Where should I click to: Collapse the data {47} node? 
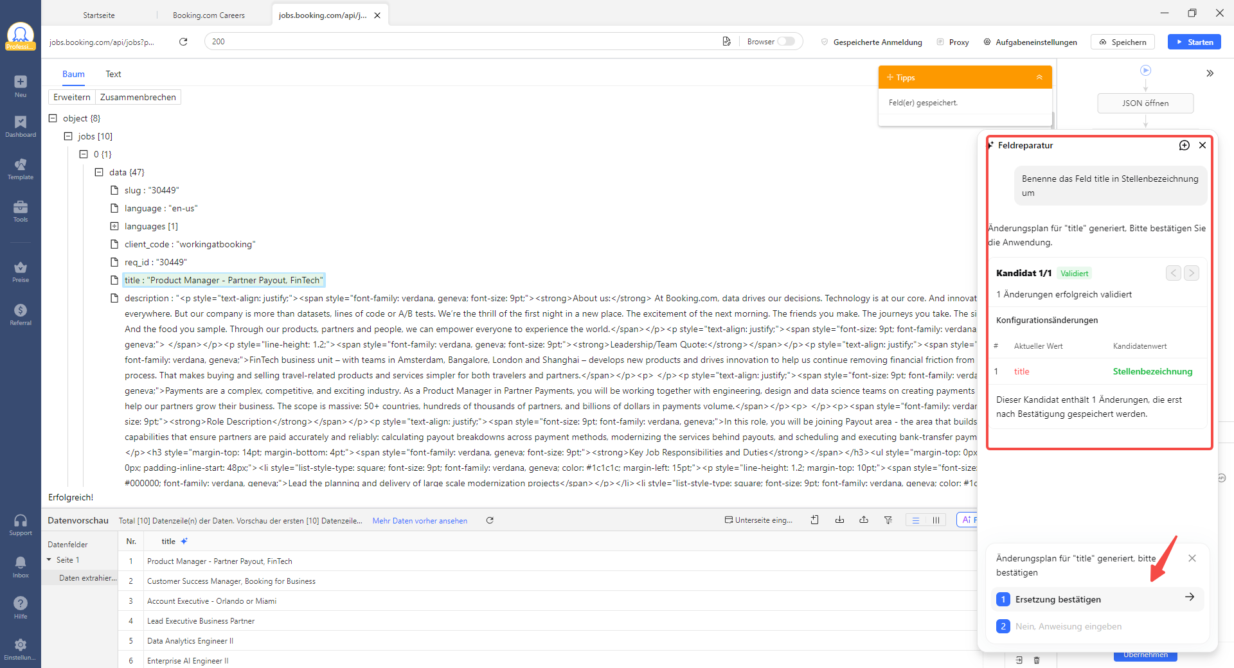pyautogui.click(x=99, y=172)
